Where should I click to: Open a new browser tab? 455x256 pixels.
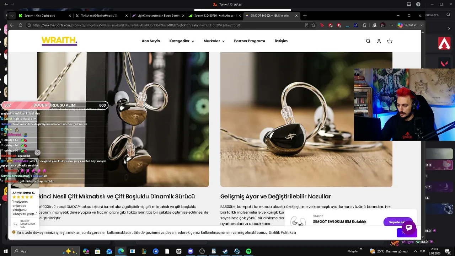[x=305, y=16]
